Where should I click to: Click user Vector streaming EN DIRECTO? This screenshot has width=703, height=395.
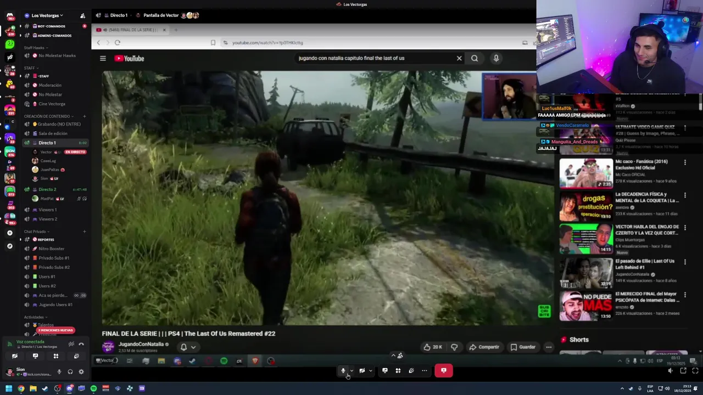(59, 152)
